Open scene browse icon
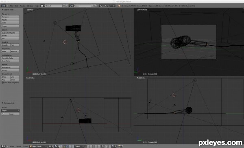 click(71, 6)
